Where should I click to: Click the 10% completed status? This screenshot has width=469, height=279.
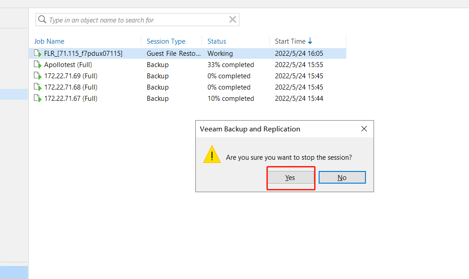230,99
